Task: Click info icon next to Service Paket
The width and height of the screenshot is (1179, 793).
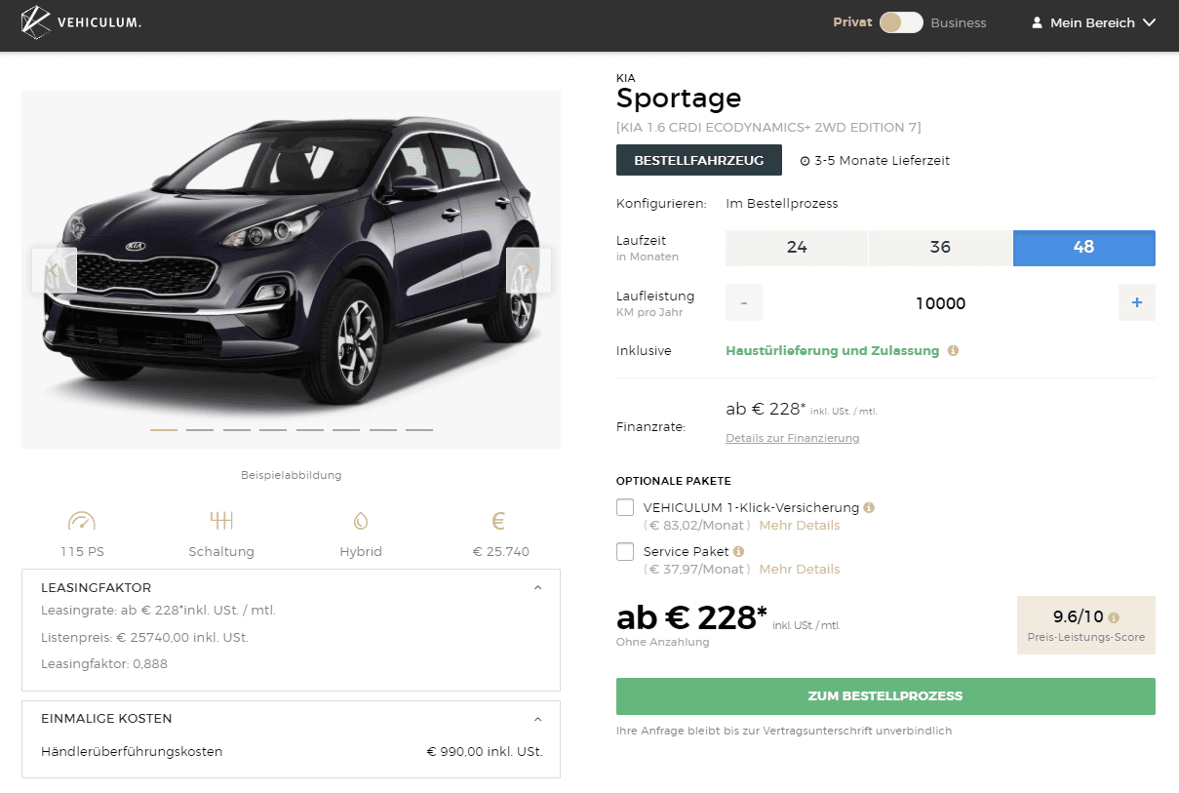Action: pyautogui.click(x=738, y=551)
